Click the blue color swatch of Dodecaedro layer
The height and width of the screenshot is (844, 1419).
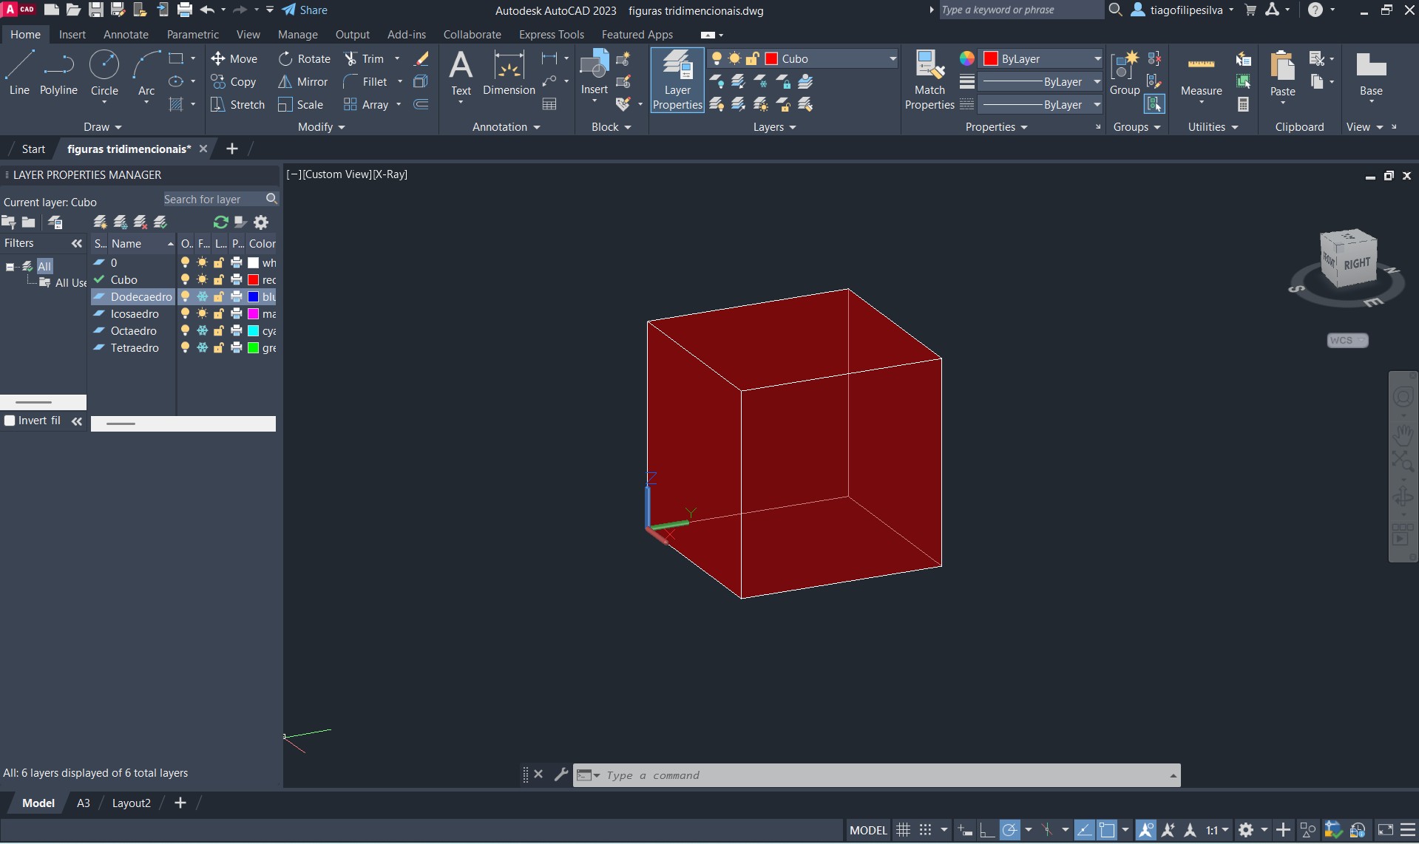pyautogui.click(x=253, y=296)
